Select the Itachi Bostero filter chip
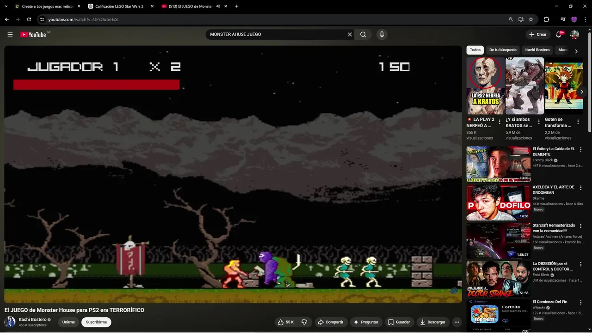Screen dimensions: 592x333 point(537,50)
